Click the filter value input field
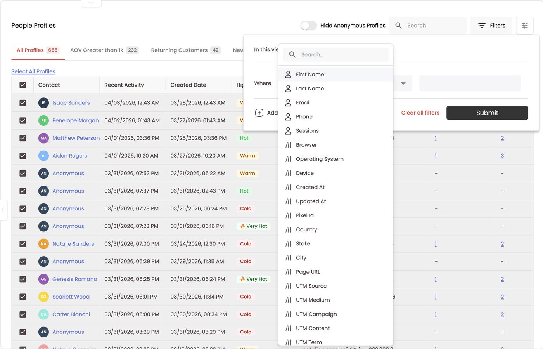The width and height of the screenshot is (543, 349). (470, 83)
